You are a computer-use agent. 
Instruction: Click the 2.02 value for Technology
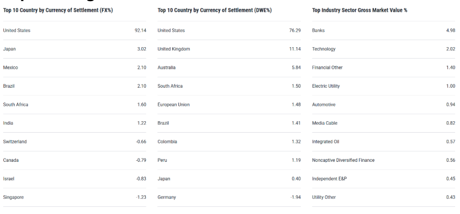[451, 49]
